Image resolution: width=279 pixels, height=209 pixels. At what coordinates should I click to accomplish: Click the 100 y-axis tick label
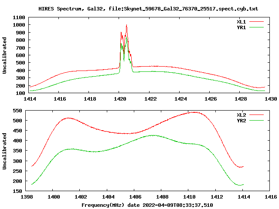20,93
